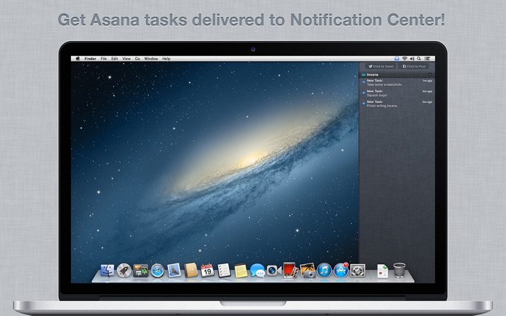Open the Finder menu

click(90, 59)
